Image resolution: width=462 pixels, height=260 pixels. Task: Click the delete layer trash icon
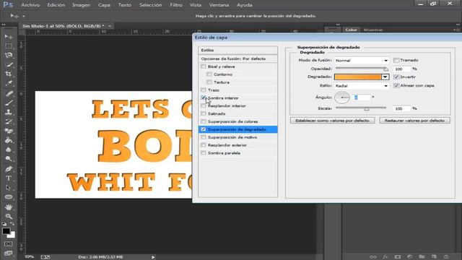(x=446, y=257)
